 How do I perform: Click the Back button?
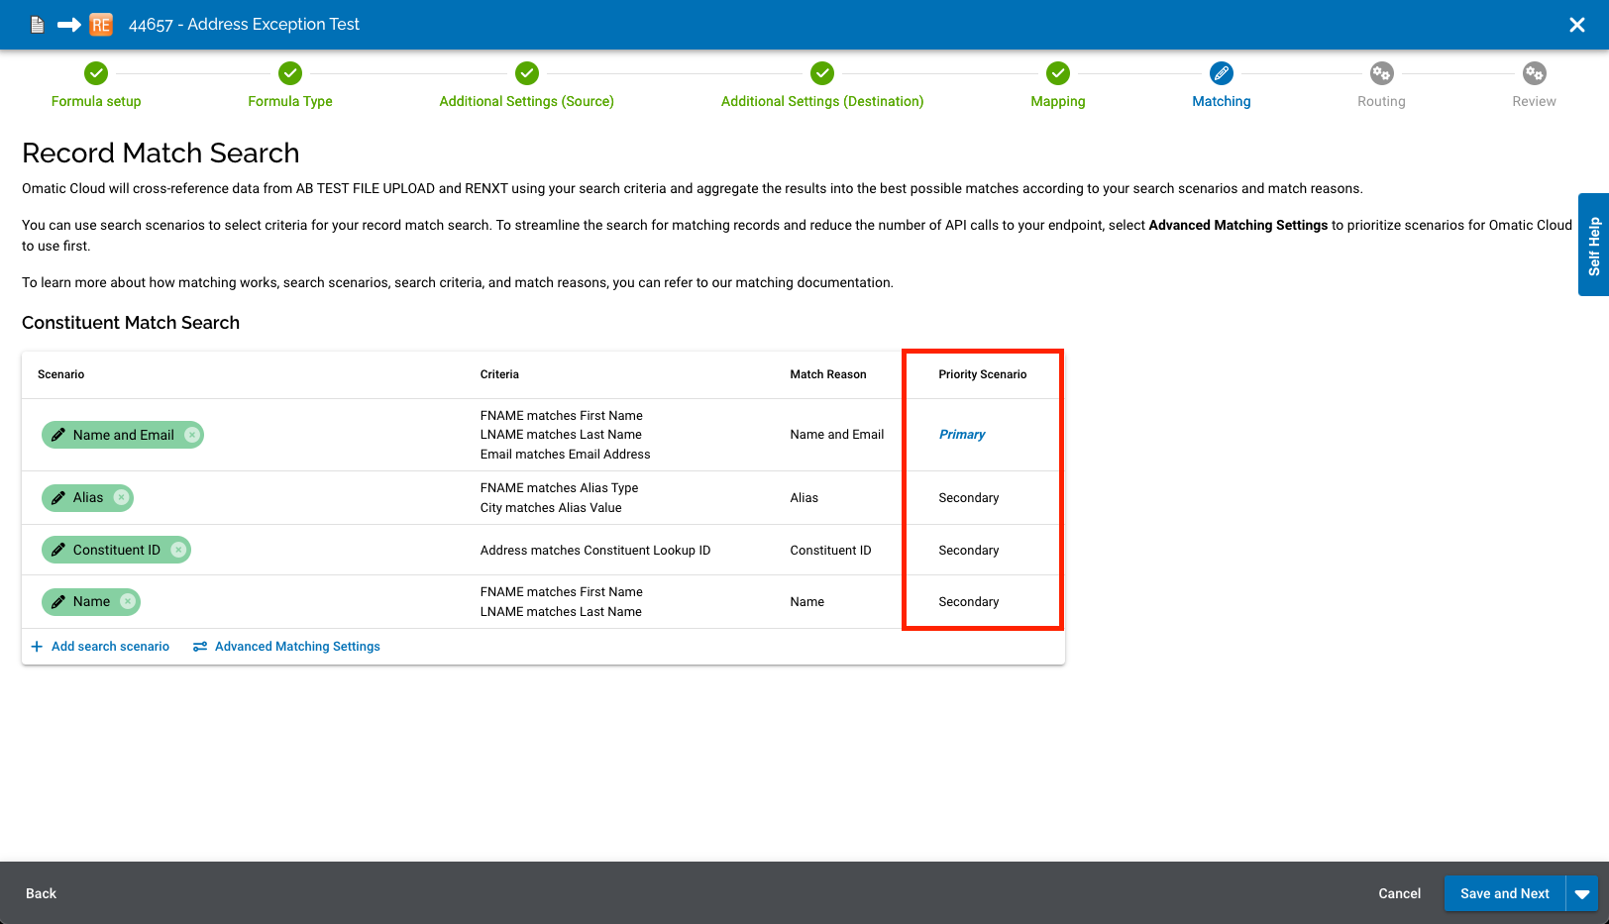(41, 892)
